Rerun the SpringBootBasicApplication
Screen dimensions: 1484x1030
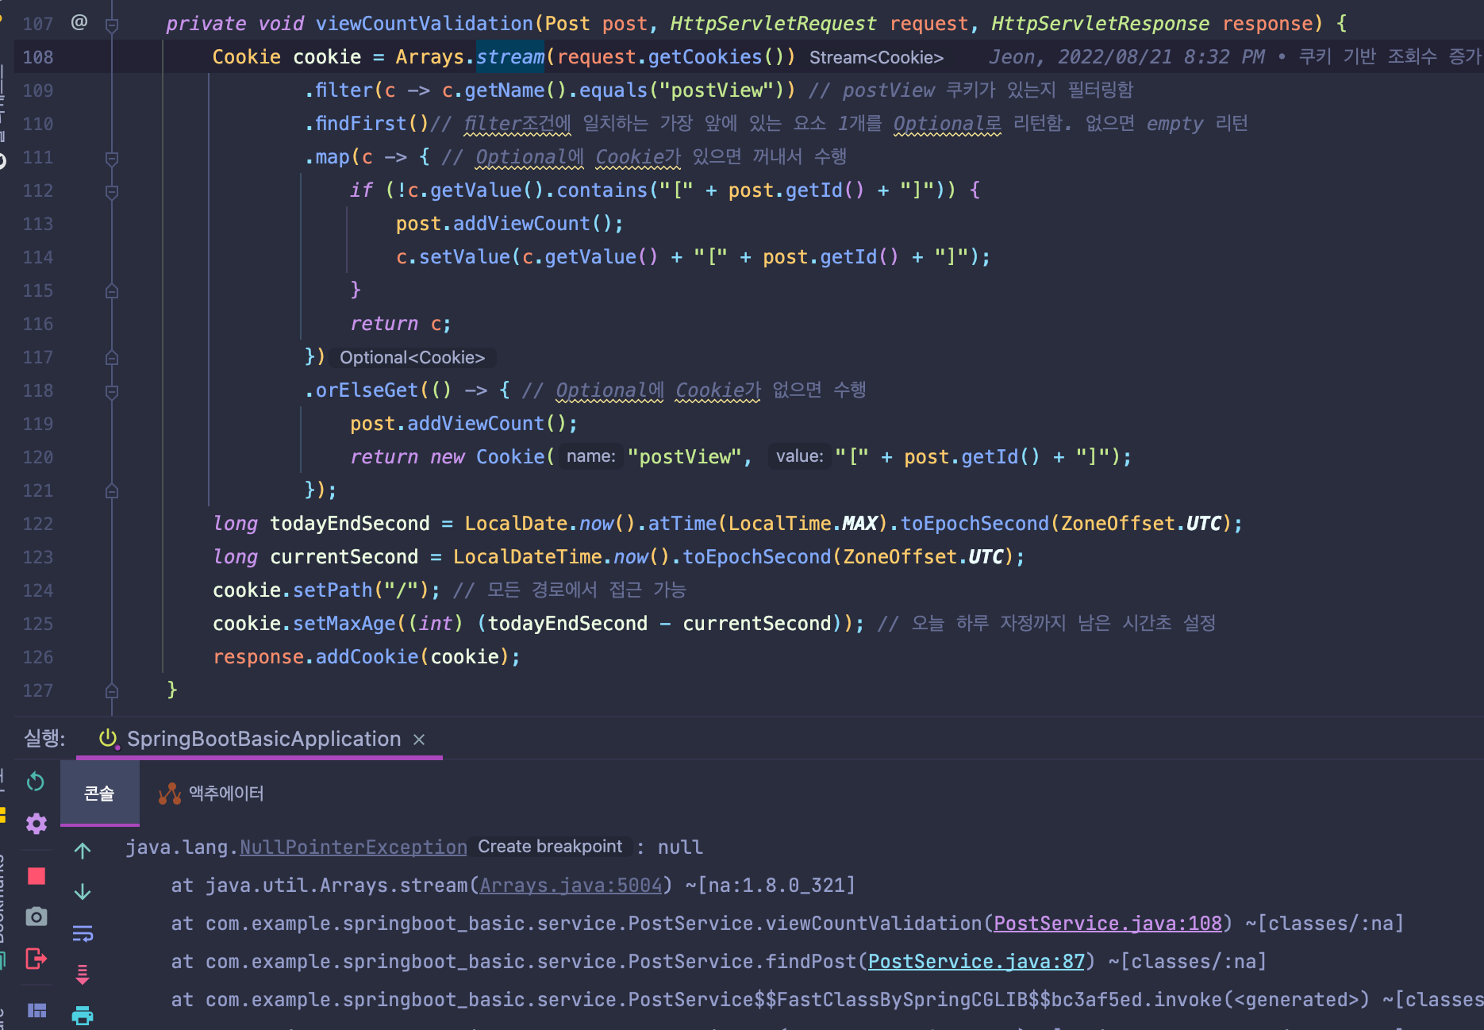tap(36, 782)
